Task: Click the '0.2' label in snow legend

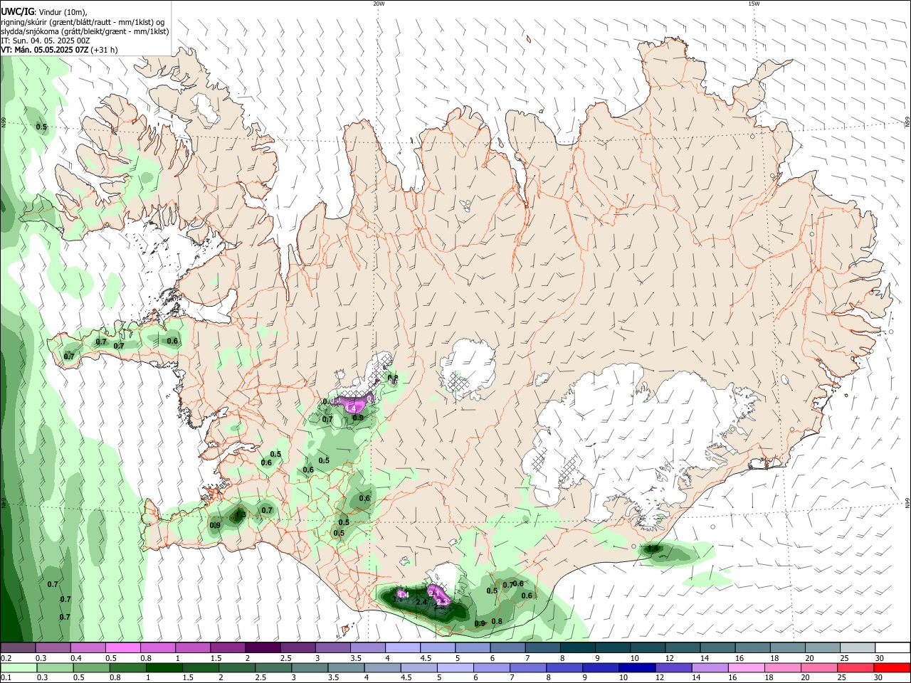Action: [6, 658]
